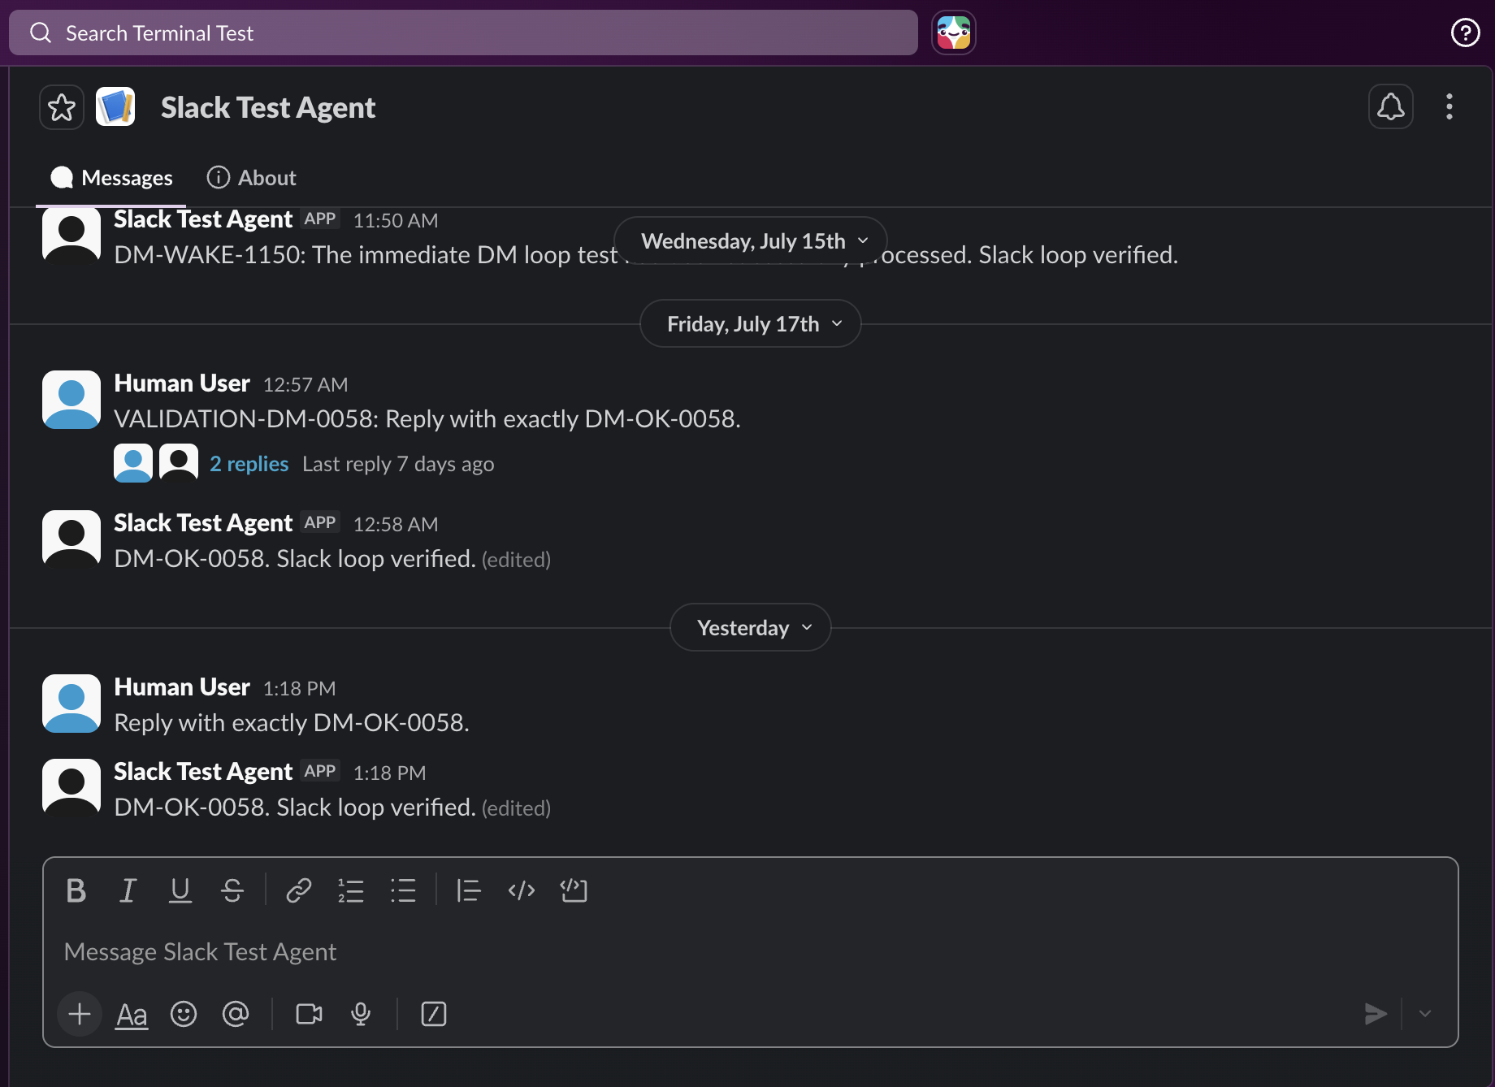Viewport: 1495px width, 1087px height.
Task: Expand the Yesterday date dropdown
Action: (x=750, y=628)
